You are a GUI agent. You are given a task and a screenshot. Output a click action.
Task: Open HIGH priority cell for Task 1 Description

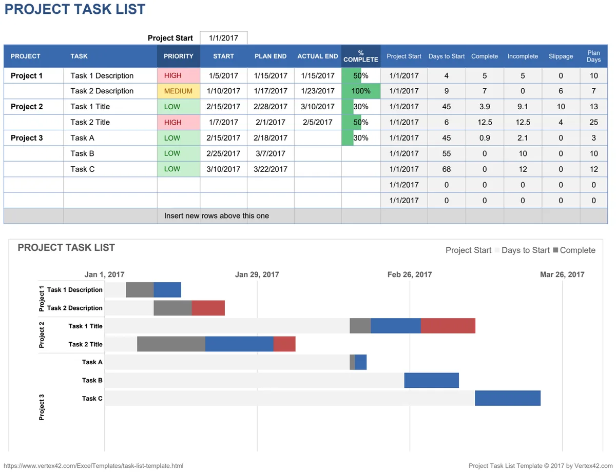pyautogui.click(x=179, y=75)
